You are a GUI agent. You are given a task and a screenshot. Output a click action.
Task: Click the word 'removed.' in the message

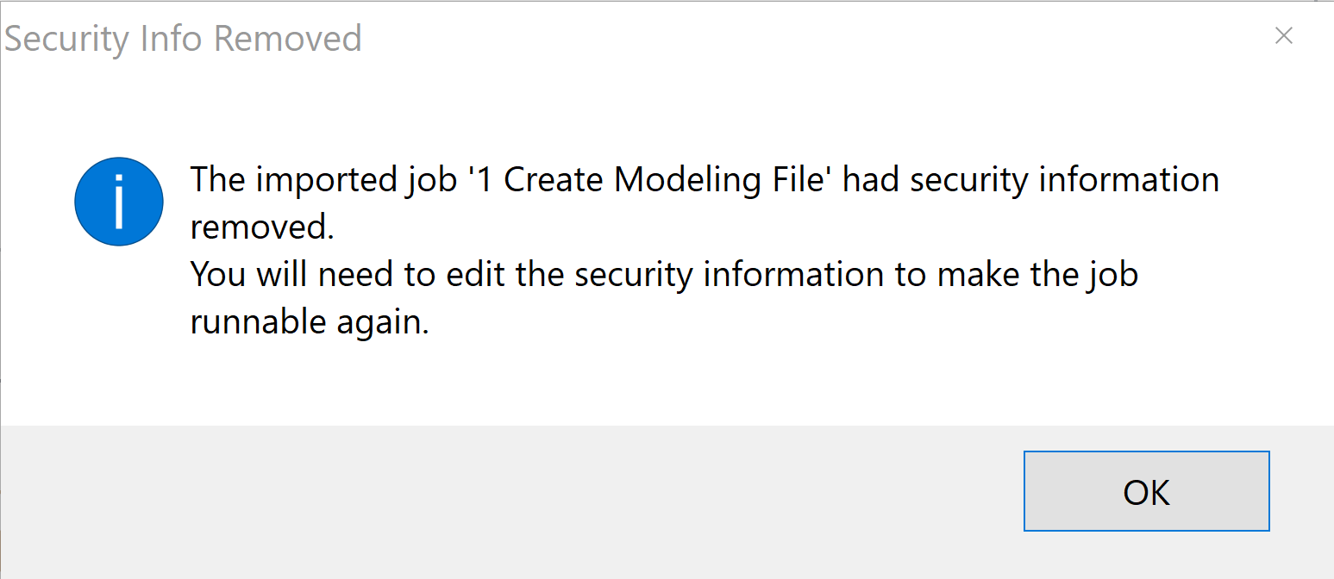point(261,227)
